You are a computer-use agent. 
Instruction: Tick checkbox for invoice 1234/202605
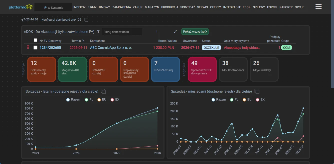[35, 47]
